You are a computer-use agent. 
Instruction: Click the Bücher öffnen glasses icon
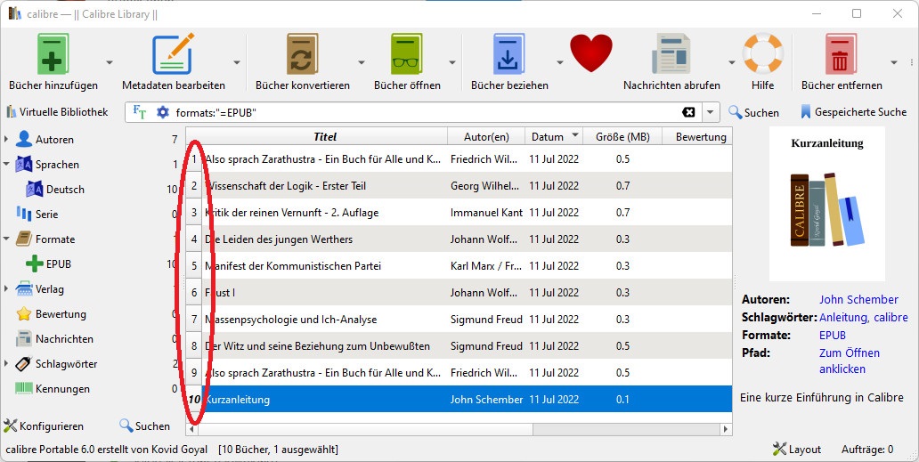tap(407, 54)
